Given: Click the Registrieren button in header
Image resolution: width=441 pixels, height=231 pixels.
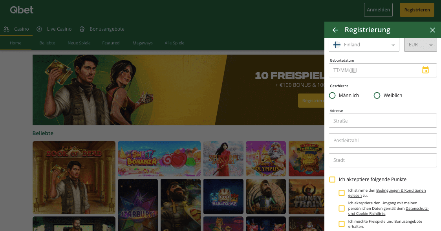Looking at the screenshot, I should click(x=417, y=10).
